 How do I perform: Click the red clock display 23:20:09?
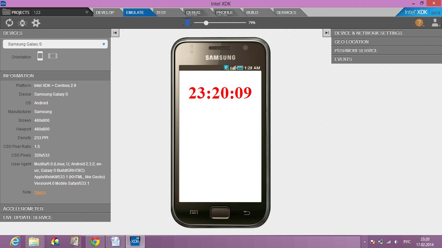(220, 93)
